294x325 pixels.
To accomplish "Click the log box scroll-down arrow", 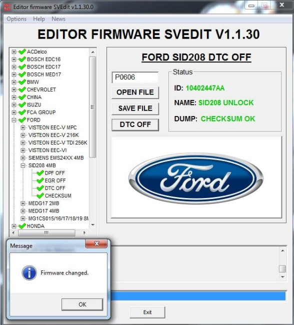I will click(x=282, y=277).
